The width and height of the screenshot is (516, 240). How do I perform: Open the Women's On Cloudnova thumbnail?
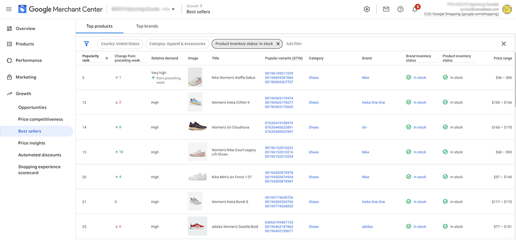pyautogui.click(x=198, y=127)
